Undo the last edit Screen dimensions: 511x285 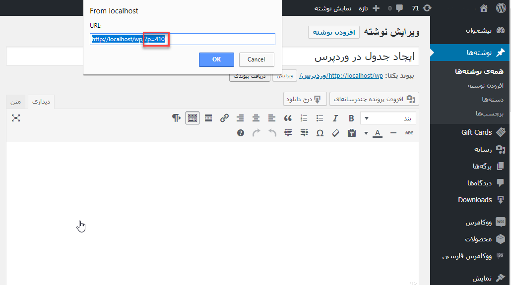272,133
